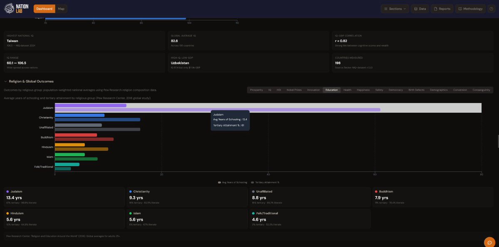Click the Hinduism orange dot card
This screenshot has height=247, width=499.
[x=64, y=219]
